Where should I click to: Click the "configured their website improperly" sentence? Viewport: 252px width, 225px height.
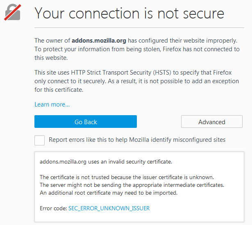tap(183, 41)
